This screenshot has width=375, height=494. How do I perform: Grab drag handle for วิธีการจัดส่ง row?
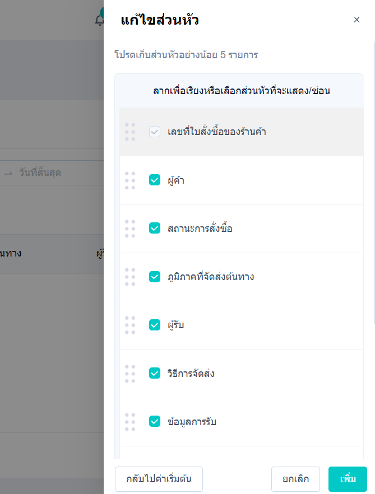(130, 374)
